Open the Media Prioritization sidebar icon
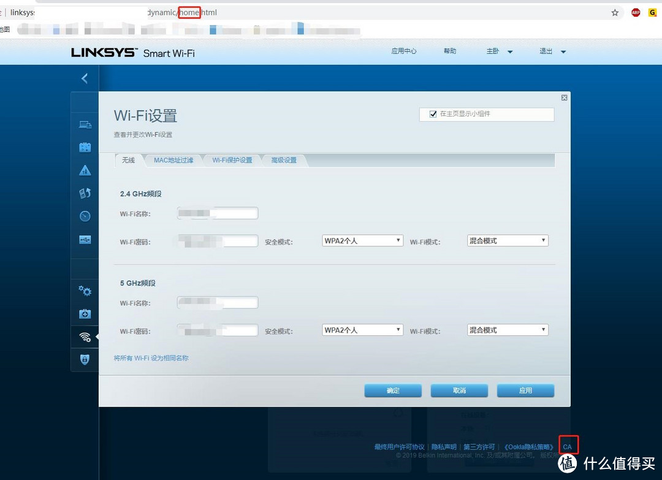 (x=85, y=193)
